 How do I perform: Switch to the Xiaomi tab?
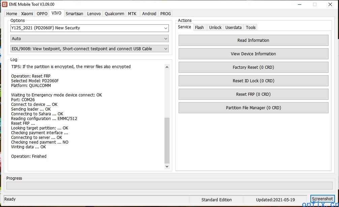tap(27, 13)
